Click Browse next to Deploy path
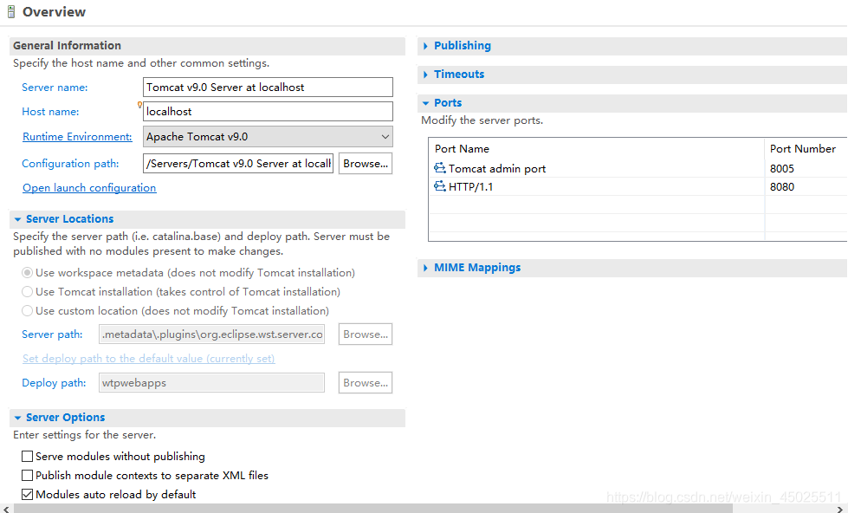The width and height of the screenshot is (848, 513). click(366, 383)
